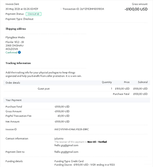Click the PayPal Transaction Fee $0,00 USD value
This screenshot has height=167, width=153.
[x=64, y=116]
